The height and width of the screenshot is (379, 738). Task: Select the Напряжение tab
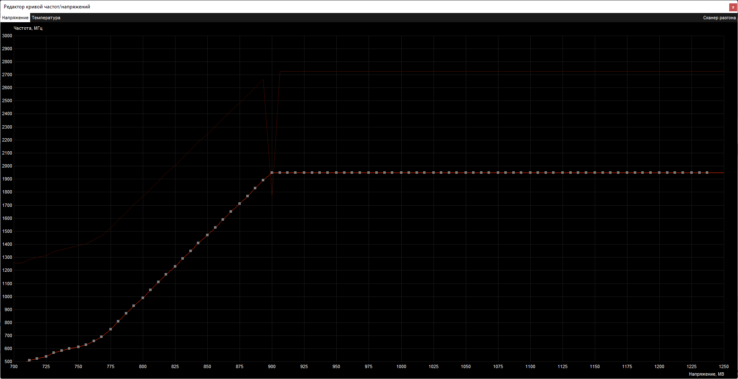15,18
